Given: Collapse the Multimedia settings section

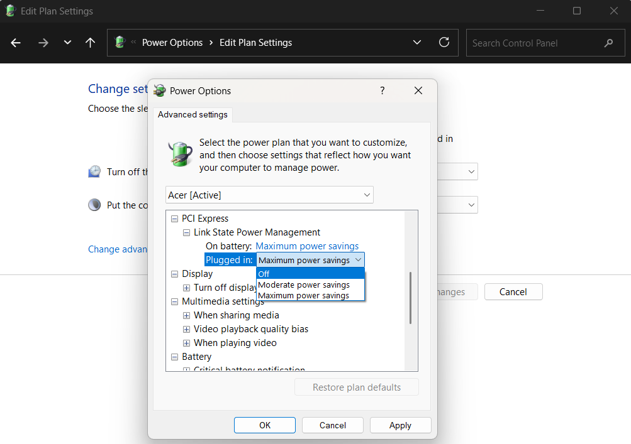Looking at the screenshot, I should [x=174, y=301].
